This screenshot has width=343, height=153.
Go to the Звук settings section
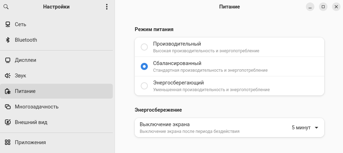tap(21, 76)
